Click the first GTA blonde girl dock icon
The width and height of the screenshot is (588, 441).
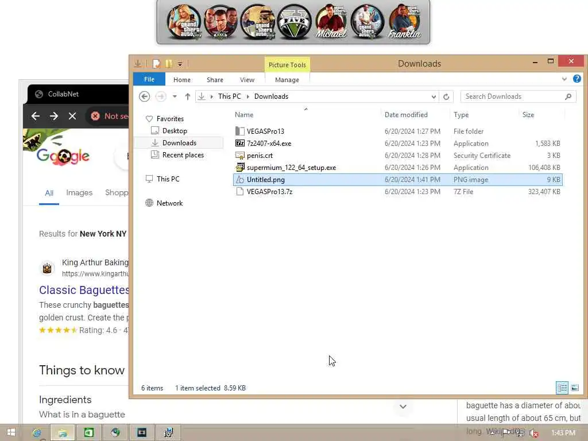tap(184, 22)
